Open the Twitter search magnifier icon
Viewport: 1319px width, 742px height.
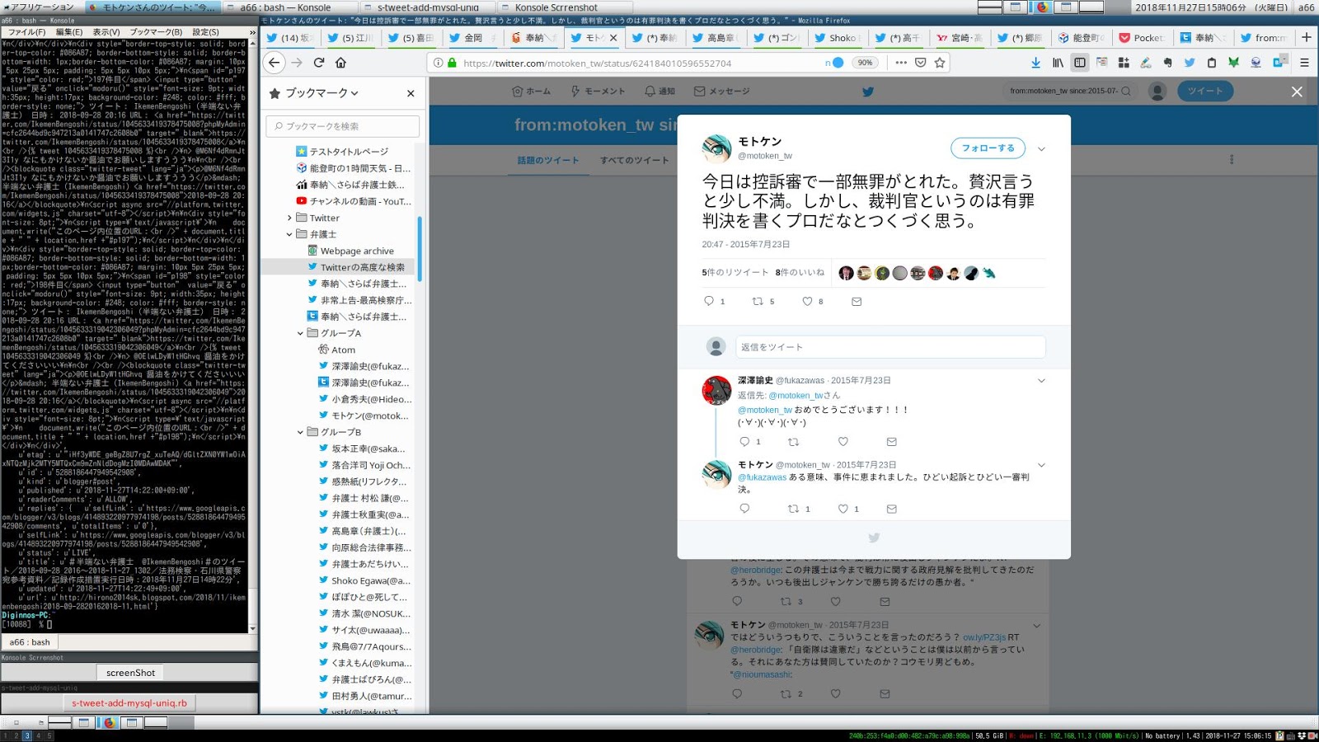pos(1126,91)
